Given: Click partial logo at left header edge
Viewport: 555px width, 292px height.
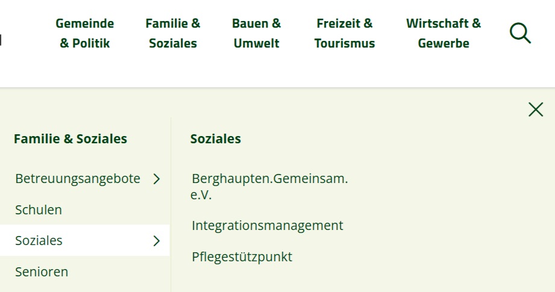Looking at the screenshot, I should (1, 39).
